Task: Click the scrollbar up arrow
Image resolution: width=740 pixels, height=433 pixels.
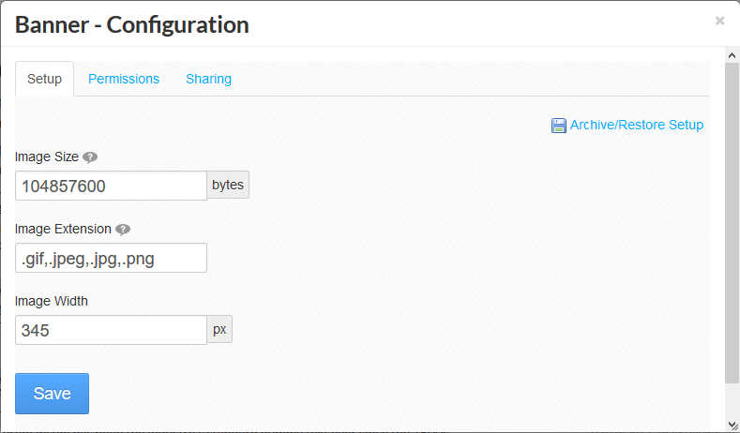Action: tap(732, 55)
